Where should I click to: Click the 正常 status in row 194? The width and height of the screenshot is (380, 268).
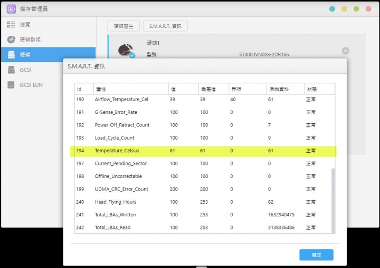pos(311,151)
